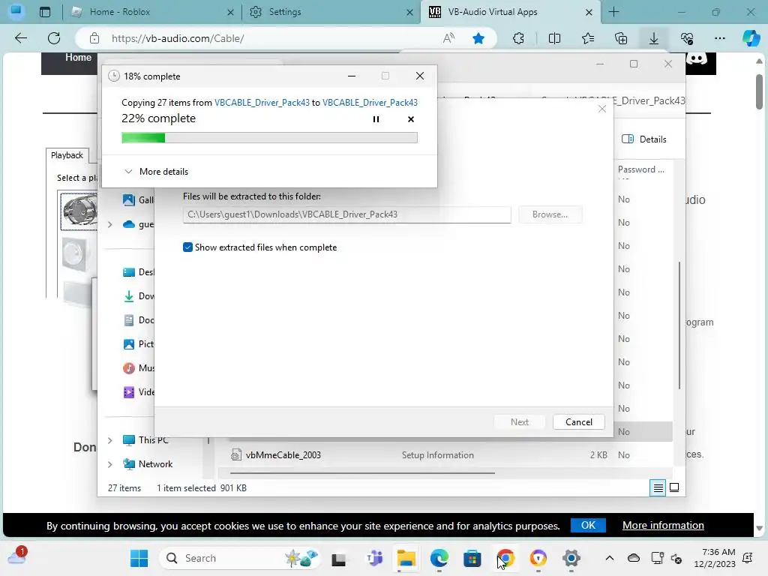Screen dimensions: 768x576
Task: Click the copy progress bar
Action: (269, 138)
